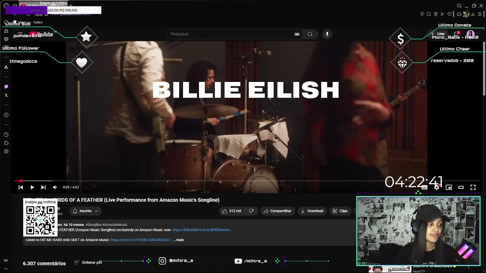Click the Mihira_a - Twitch bookmark
Screen dimensions: 486x273
[28, 22]
